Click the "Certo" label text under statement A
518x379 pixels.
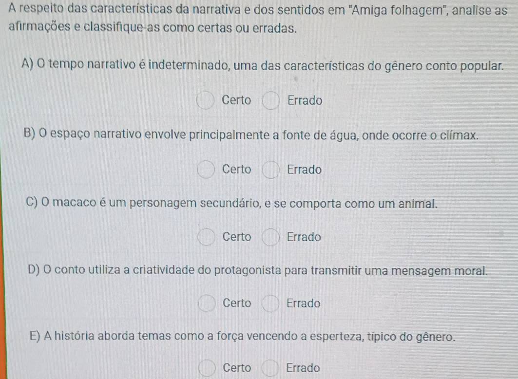(237, 101)
